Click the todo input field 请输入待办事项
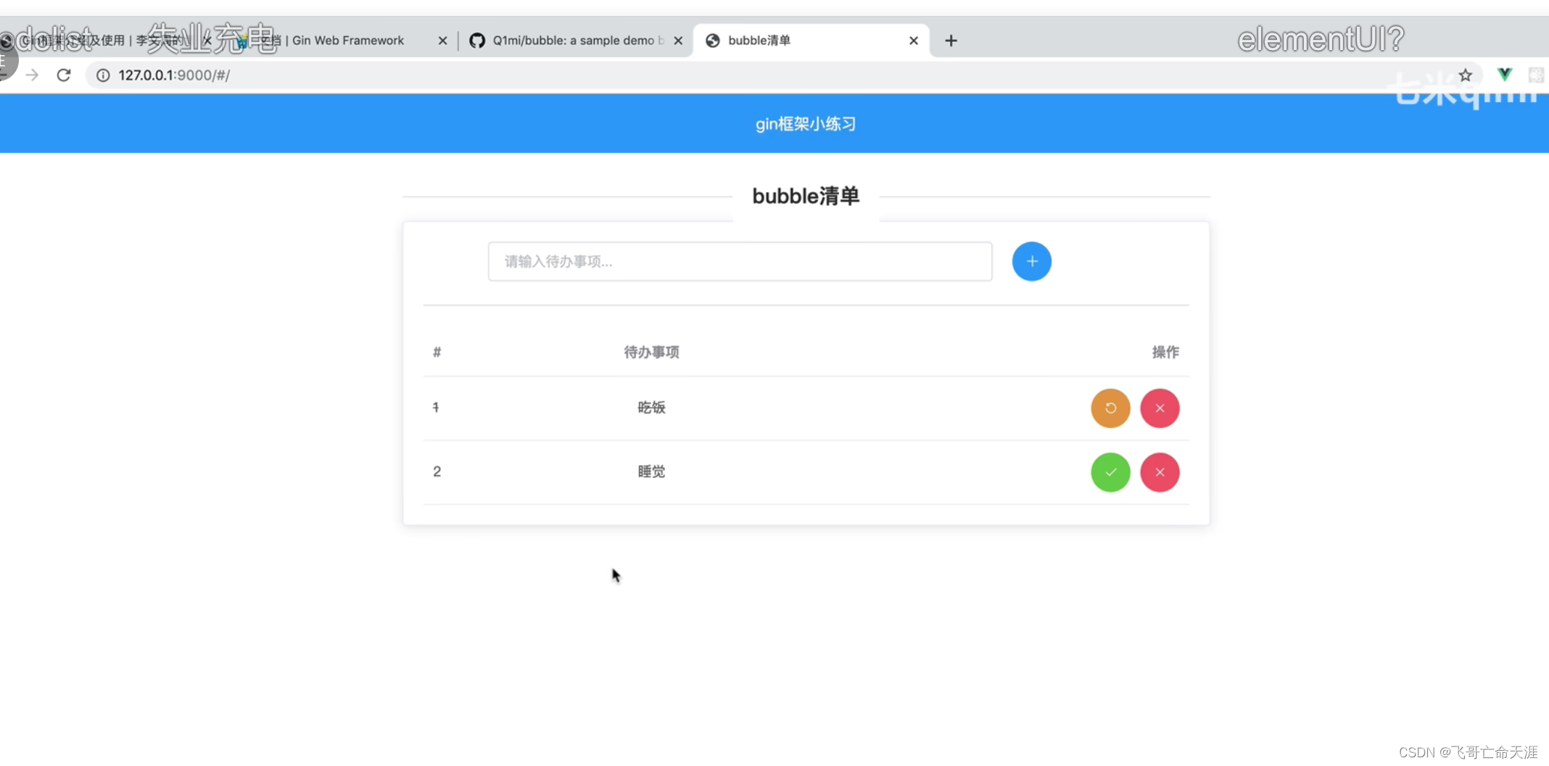1549x766 pixels. point(740,261)
